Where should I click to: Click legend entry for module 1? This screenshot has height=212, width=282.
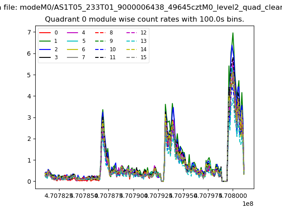tap(48, 41)
